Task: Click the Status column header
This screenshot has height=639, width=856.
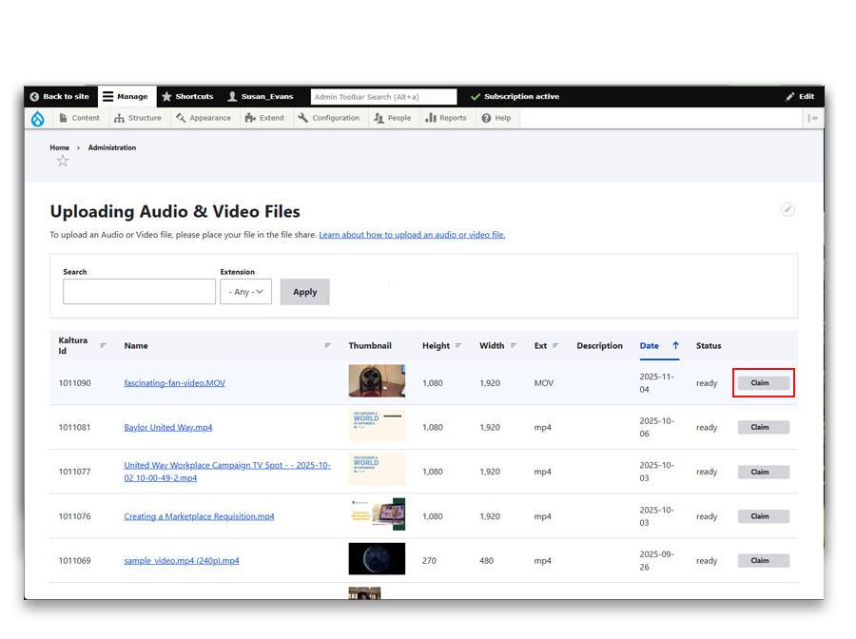Action: pyautogui.click(x=709, y=345)
